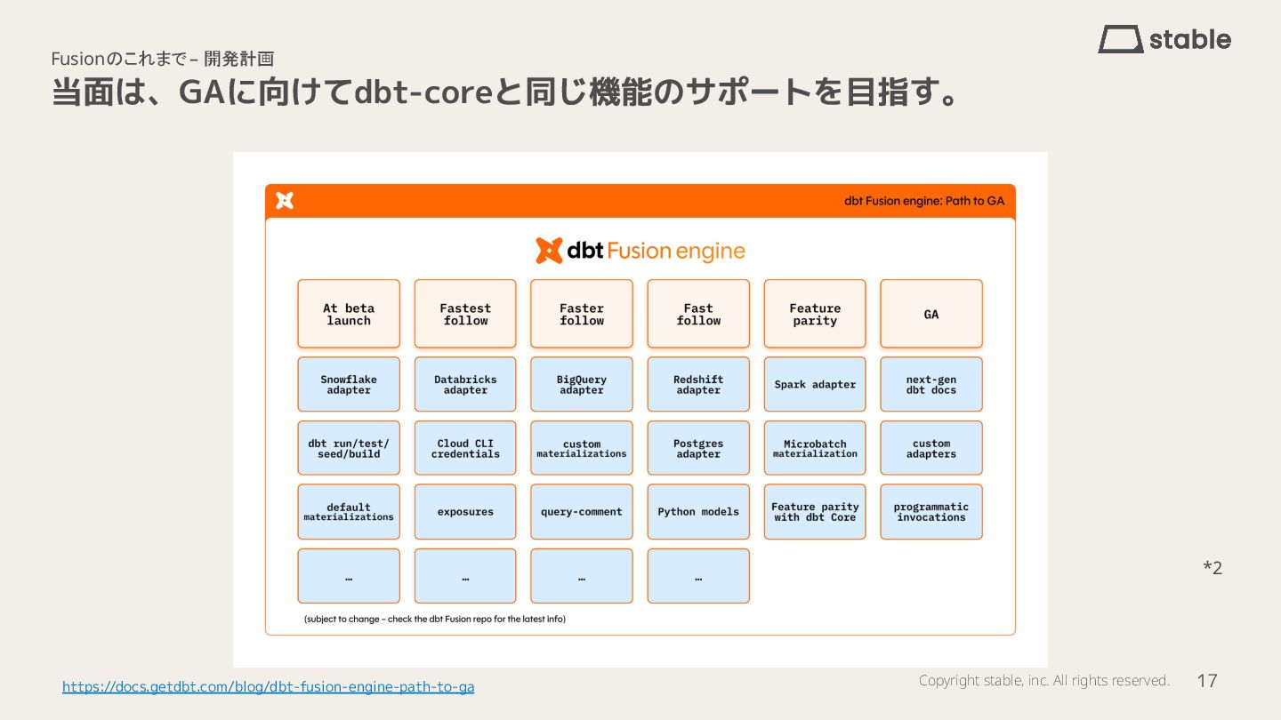Image resolution: width=1281 pixels, height=720 pixels.
Task: Click the 'Redshift adapter' box
Action: (x=698, y=385)
